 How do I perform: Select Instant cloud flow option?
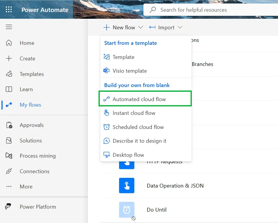[146, 113]
